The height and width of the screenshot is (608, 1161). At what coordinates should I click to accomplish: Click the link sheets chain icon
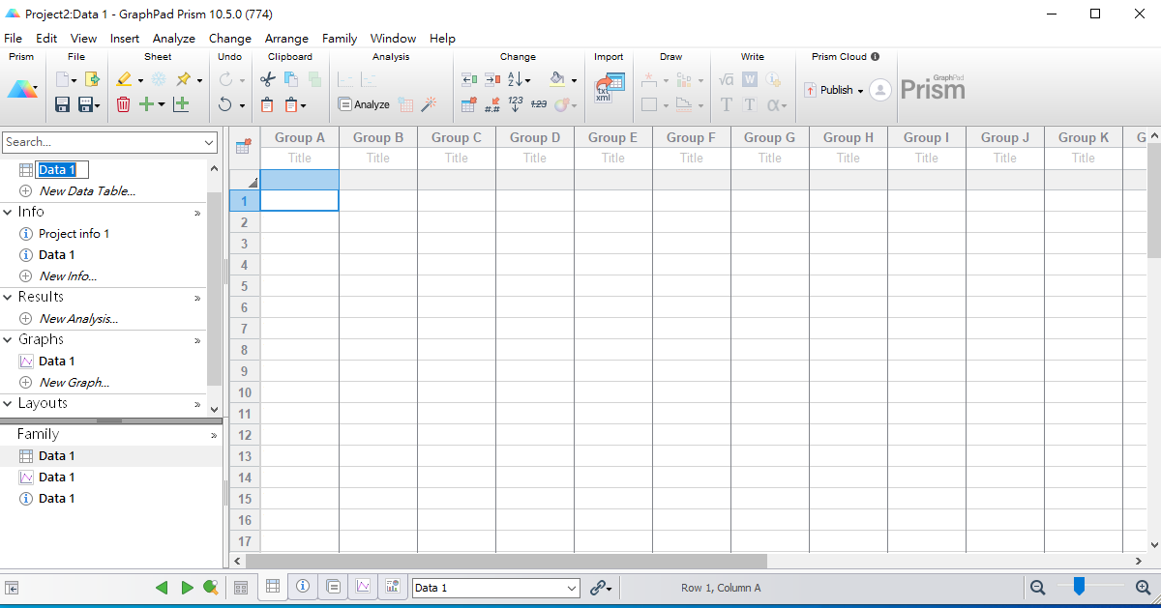598,588
